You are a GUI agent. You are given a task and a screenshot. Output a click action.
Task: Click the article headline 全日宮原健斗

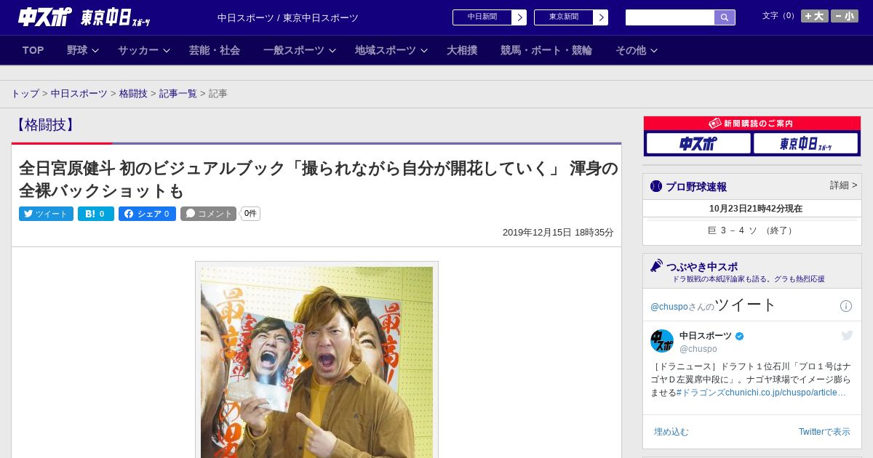pos(319,180)
